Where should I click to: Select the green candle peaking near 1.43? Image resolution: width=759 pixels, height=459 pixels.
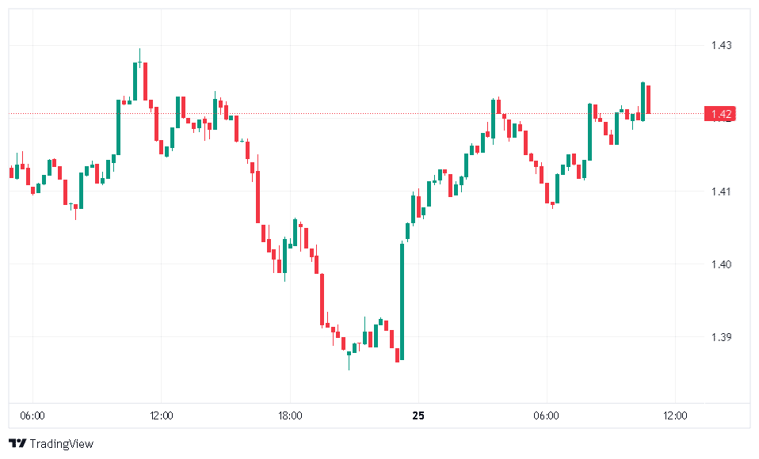(135, 82)
